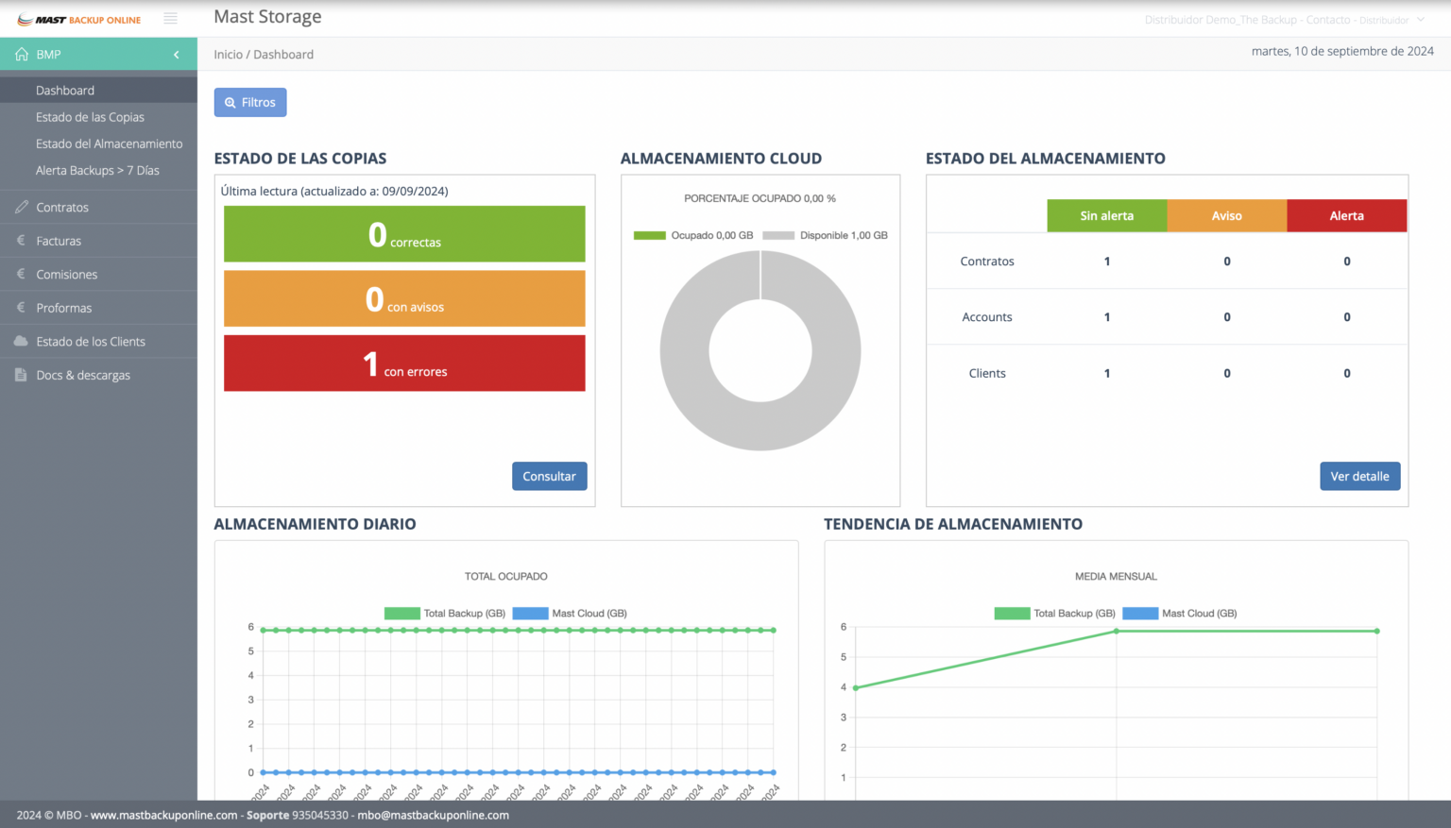The width and height of the screenshot is (1451, 828).
Task: Click the hamburger menu icon in header
Action: (x=170, y=19)
